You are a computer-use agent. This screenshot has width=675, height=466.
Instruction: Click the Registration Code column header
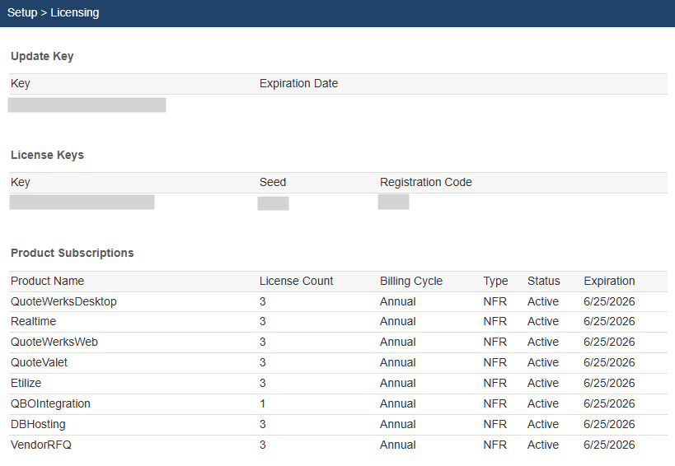(425, 183)
